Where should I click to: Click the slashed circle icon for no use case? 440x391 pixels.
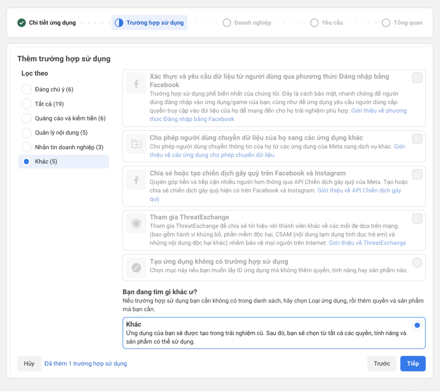pos(136,268)
